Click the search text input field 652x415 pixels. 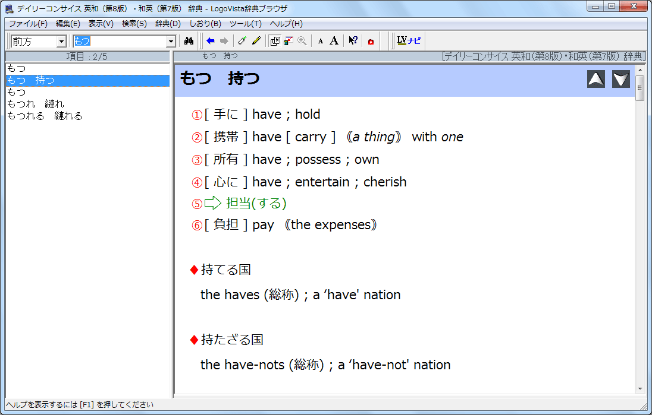[x=119, y=42]
